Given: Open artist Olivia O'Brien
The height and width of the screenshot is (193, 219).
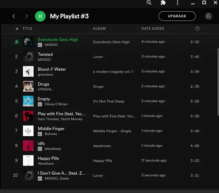Looking at the screenshot, I should pyautogui.click(x=56, y=104).
